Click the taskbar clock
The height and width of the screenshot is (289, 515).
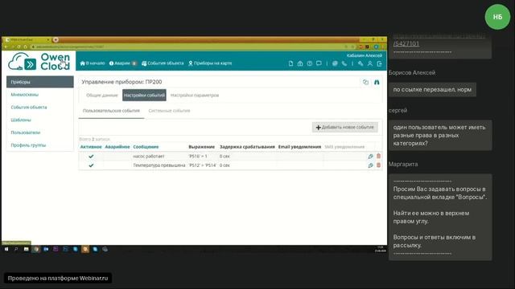(x=381, y=249)
